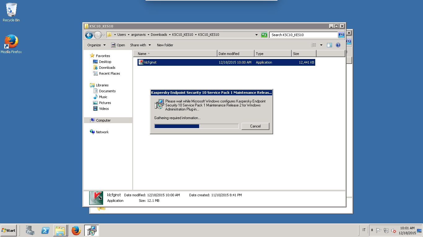Sort by the Type column header
The height and width of the screenshot is (237, 423).
pyautogui.click(x=273, y=54)
